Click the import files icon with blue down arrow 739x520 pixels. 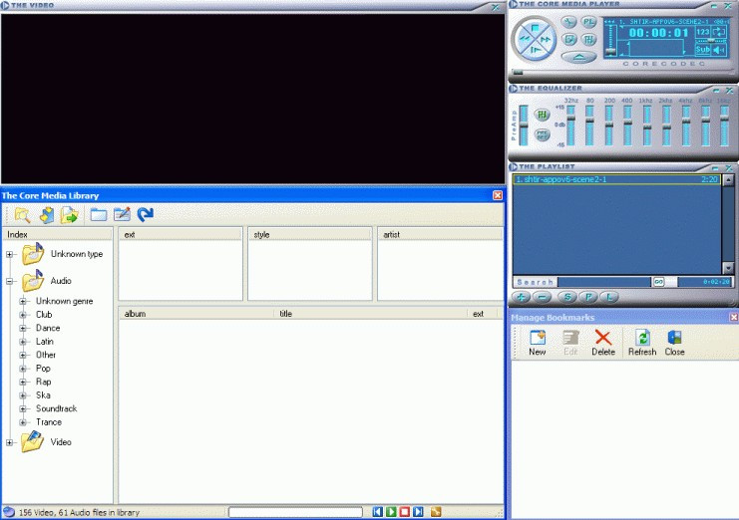pos(46,214)
